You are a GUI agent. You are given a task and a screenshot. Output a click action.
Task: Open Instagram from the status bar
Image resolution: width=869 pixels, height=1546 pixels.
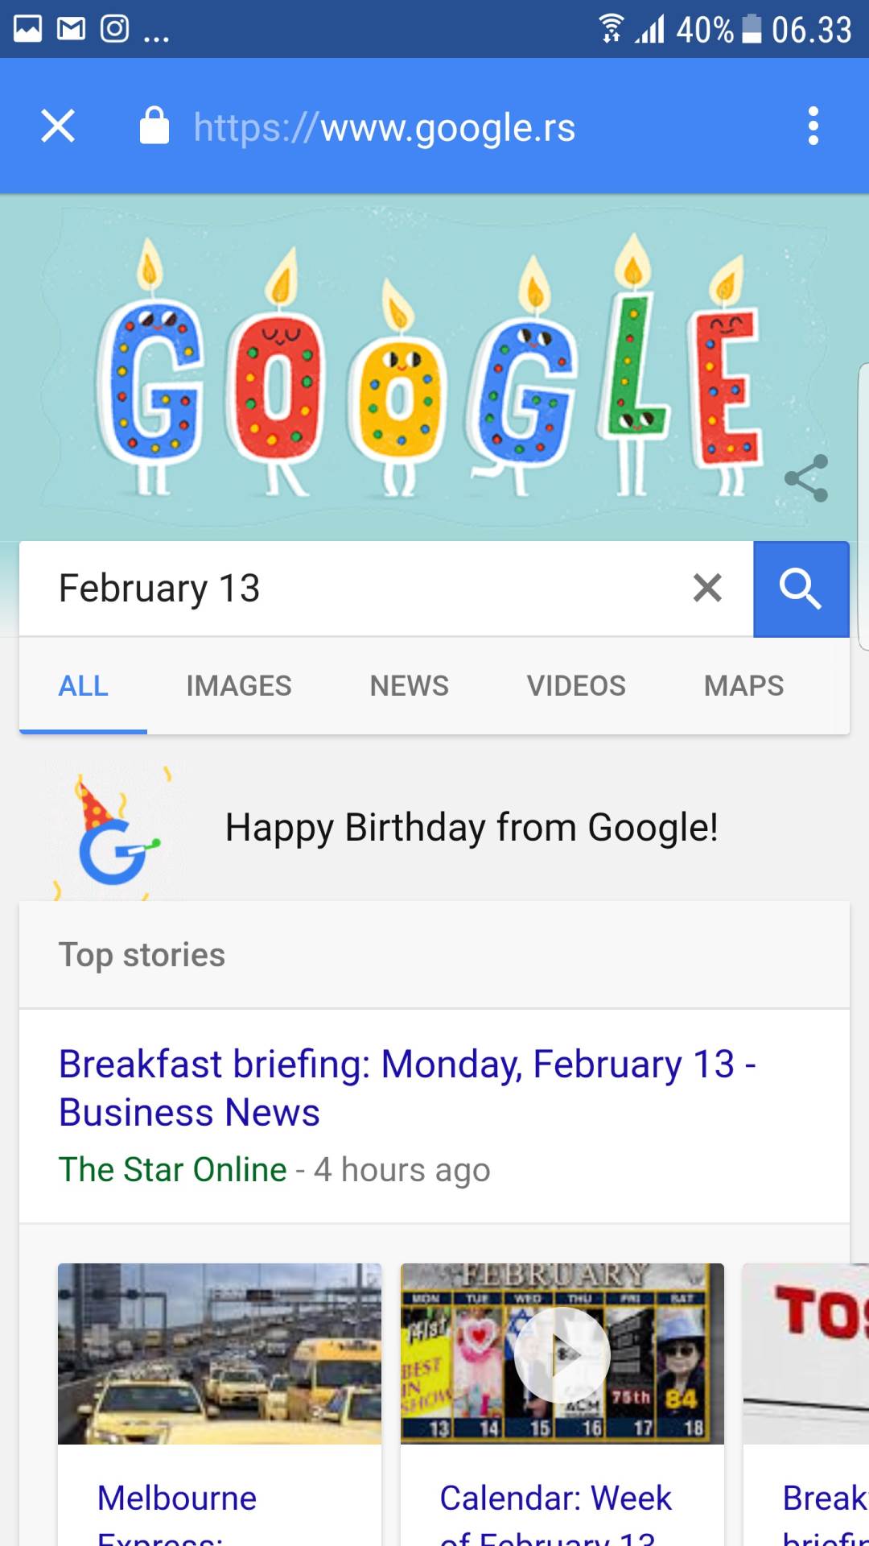click(114, 27)
